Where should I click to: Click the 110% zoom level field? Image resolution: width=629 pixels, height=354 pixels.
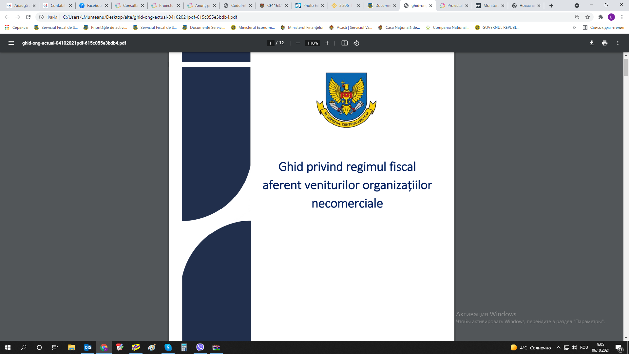pyautogui.click(x=313, y=43)
